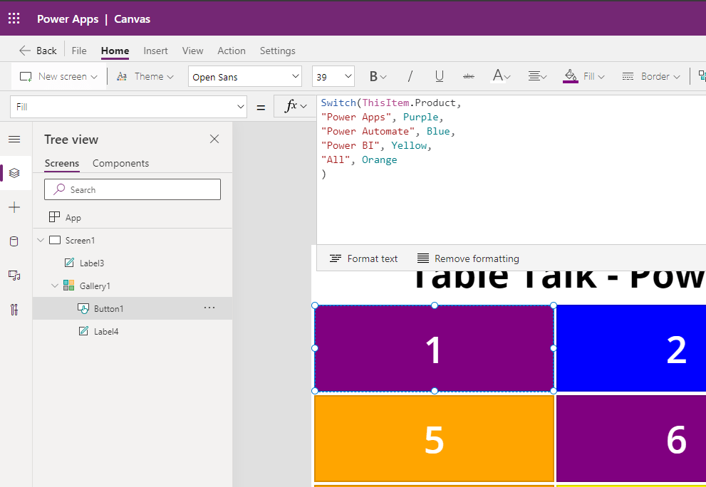The height and width of the screenshot is (487, 706).
Task: Open the Media icon in sidebar
Action: (x=14, y=276)
